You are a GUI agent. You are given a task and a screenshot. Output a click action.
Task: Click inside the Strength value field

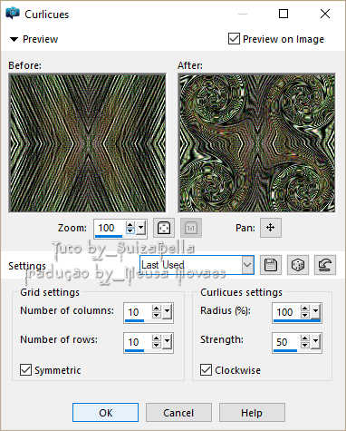(x=286, y=342)
